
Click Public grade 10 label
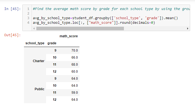pos(55,86)
